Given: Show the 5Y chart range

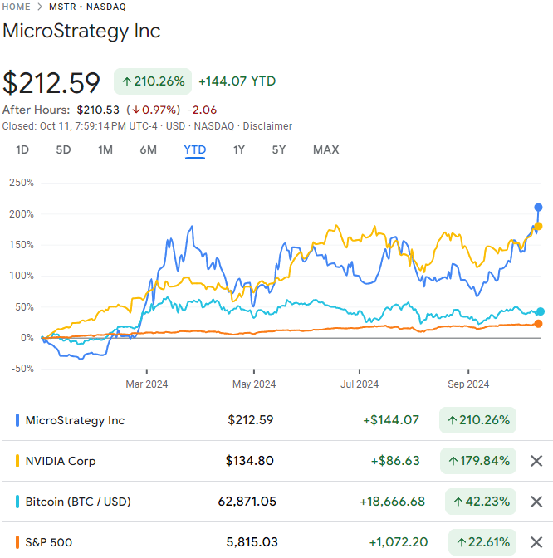Looking at the screenshot, I should coord(279,150).
